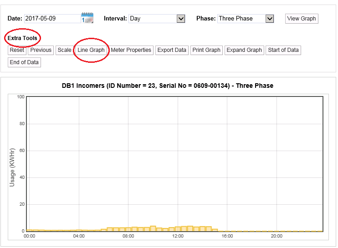The height and width of the screenshot is (248, 338).
Task: Click Export Data button
Action: tap(172, 50)
